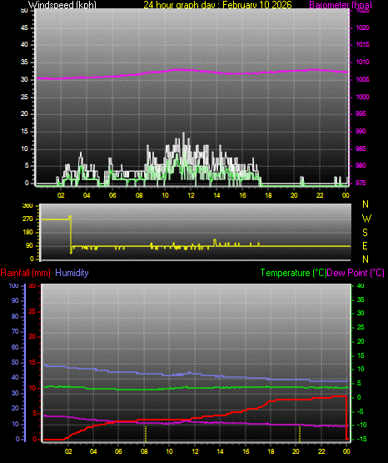
Task: Click hour 06 under the rainfall graph
Action: pyautogui.click(x=118, y=451)
